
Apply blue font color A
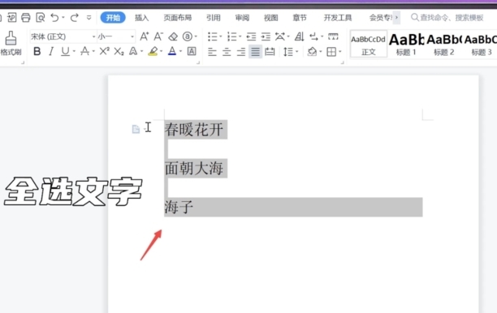click(172, 51)
